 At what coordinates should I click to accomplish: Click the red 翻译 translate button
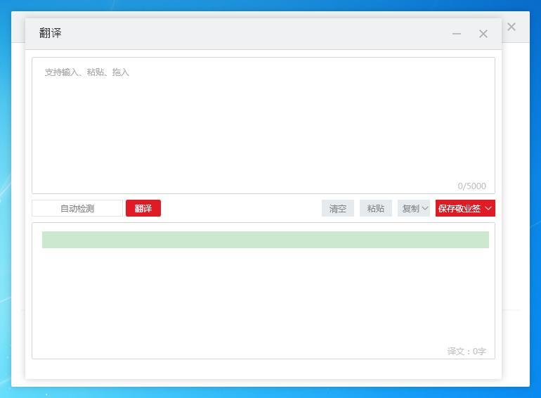[x=143, y=208]
